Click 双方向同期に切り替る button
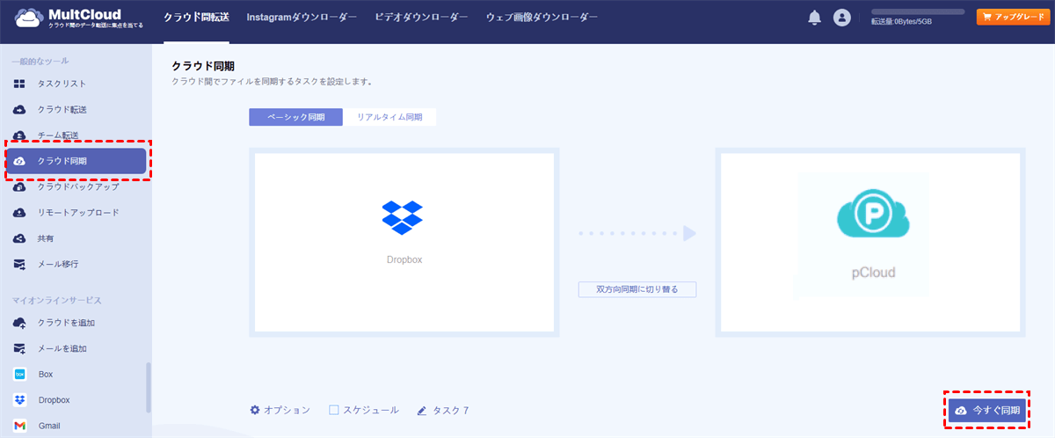The width and height of the screenshot is (1055, 438). point(637,289)
